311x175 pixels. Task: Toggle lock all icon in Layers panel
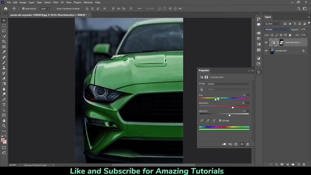[290, 35]
